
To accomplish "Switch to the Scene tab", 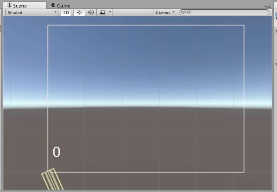I will 24,5.
